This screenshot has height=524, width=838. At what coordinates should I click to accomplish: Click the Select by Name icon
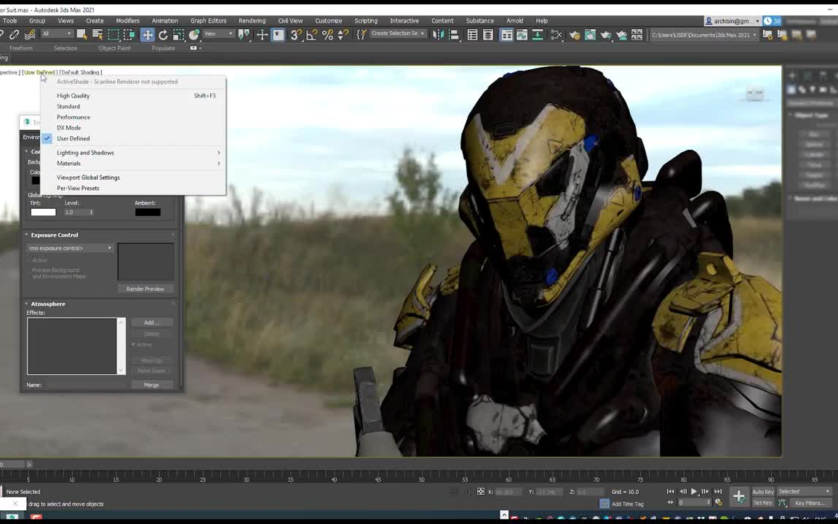pos(97,34)
